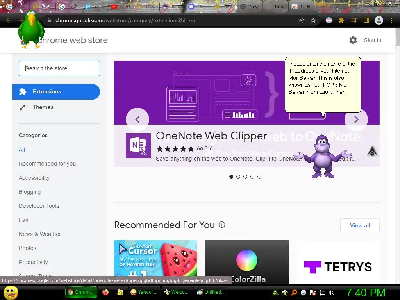The width and height of the screenshot is (400, 300).
Task: Click View all button
Action: pyautogui.click(x=360, y=225)
